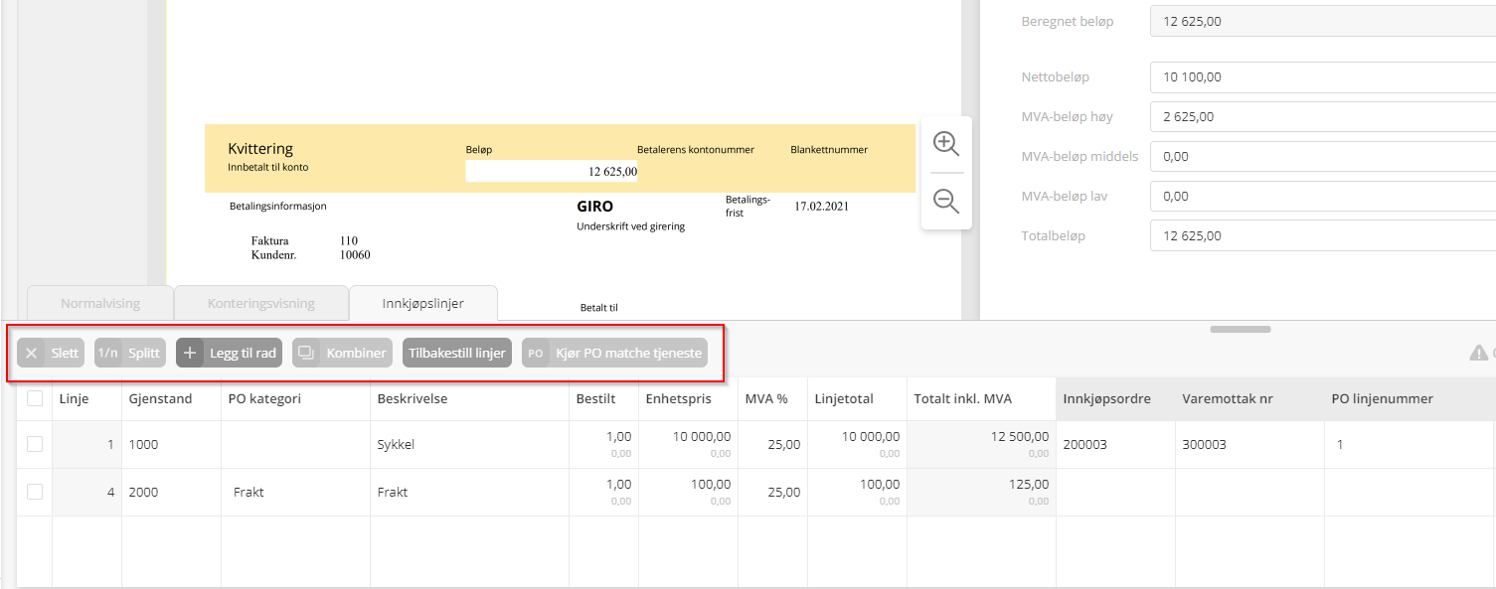Click the panel resize handle bar
This screenshot has width=1496, height=589.
point(1240,329)
